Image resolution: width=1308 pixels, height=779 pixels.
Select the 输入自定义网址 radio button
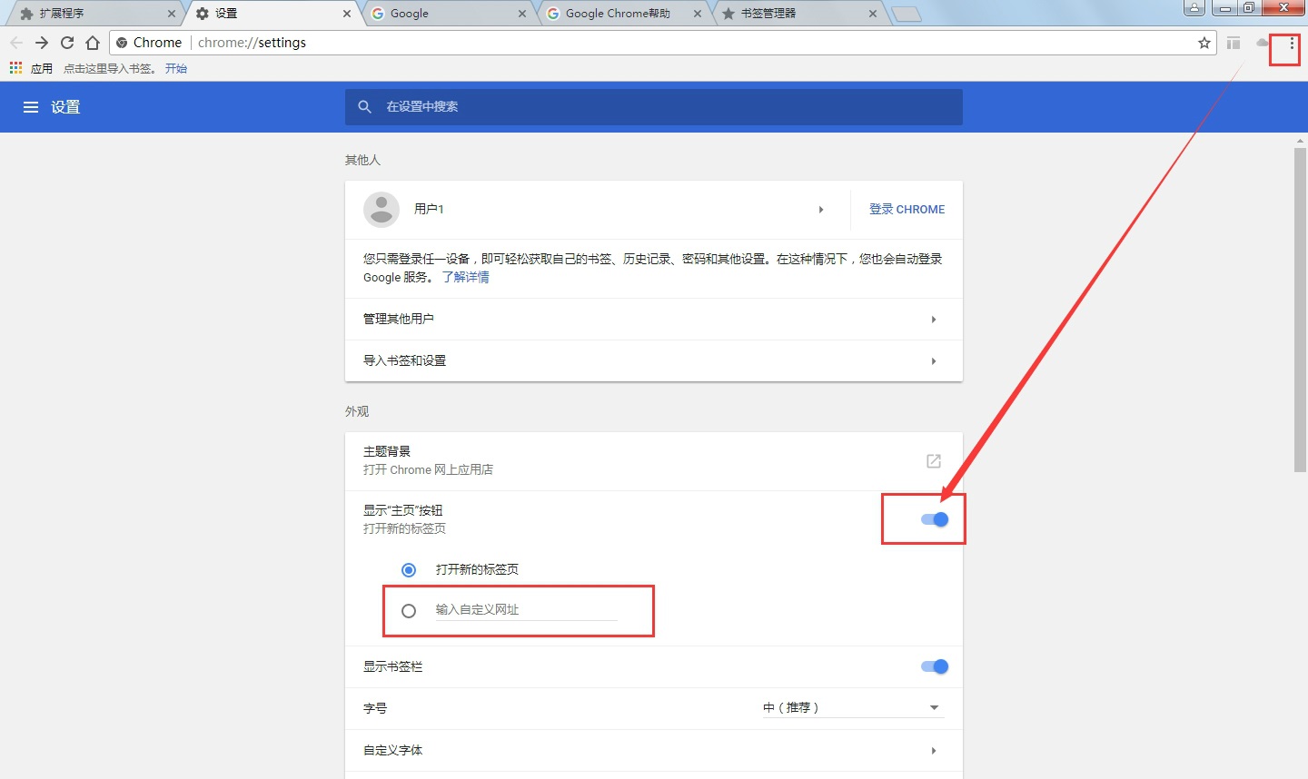[409, 610]
